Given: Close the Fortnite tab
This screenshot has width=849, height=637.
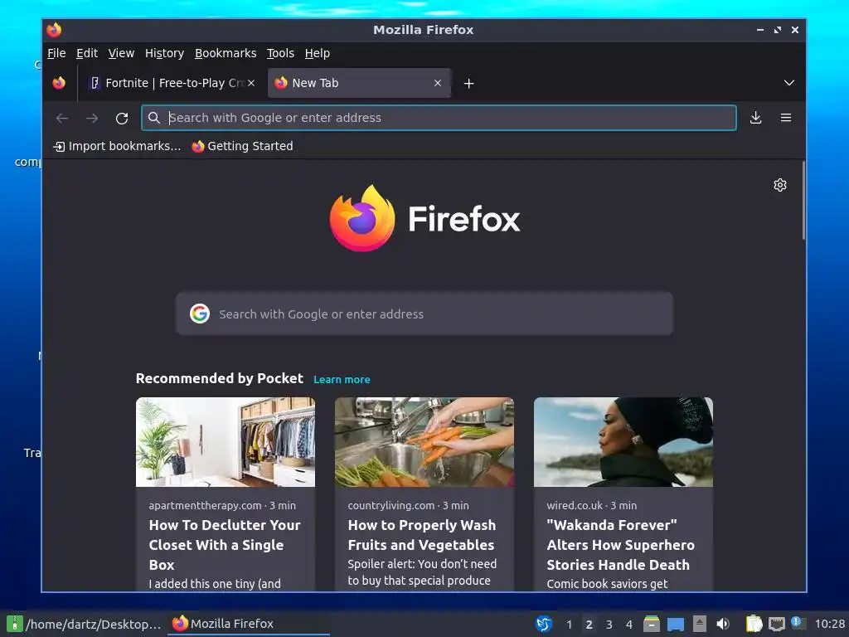Looking at the screenshot, I should tap(251, 83).
